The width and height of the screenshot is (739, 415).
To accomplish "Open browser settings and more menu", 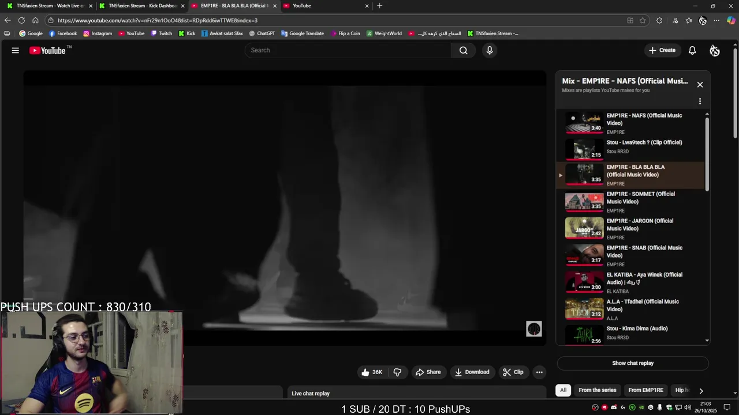I will [716, 20].
